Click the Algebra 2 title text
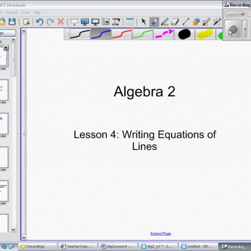The width and height of the screenshot is (251, 251). click(145, 92)
